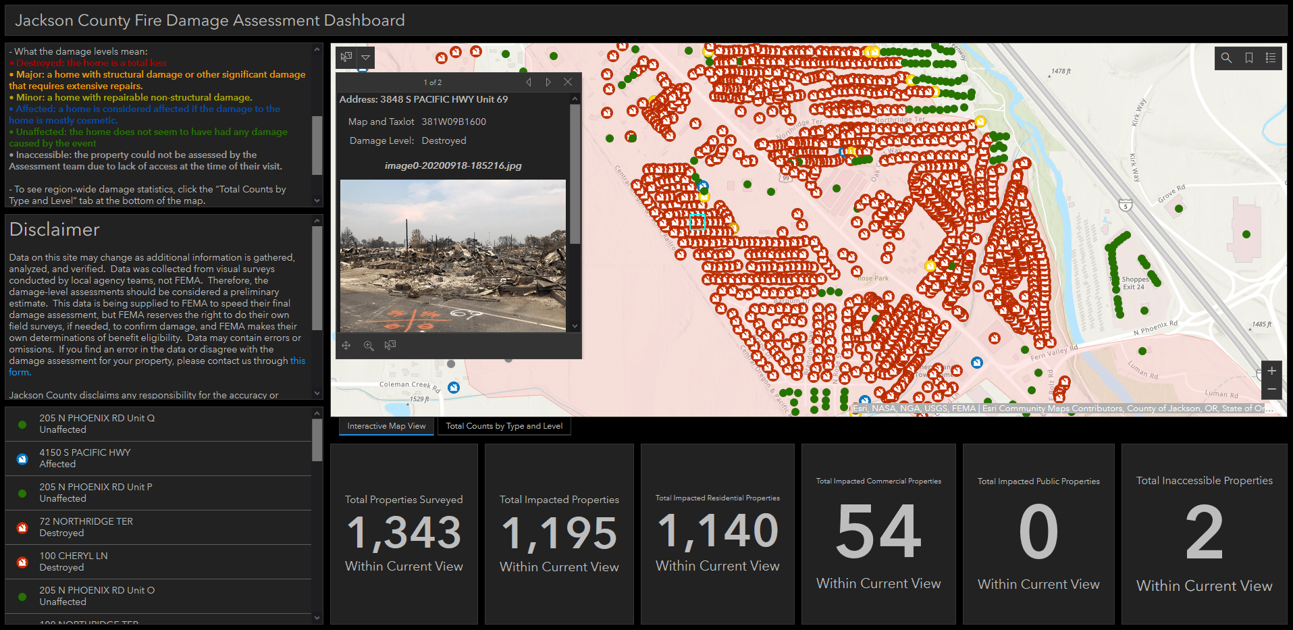Select 205 N PHOENIX RD Unit Q entry
The height and width of the screenshot is (630, 1293).
pos(159,424)
